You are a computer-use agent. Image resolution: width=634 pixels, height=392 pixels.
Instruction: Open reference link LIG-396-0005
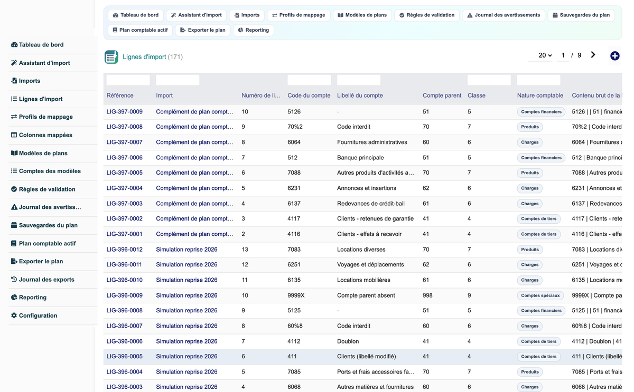click(124, 357)
